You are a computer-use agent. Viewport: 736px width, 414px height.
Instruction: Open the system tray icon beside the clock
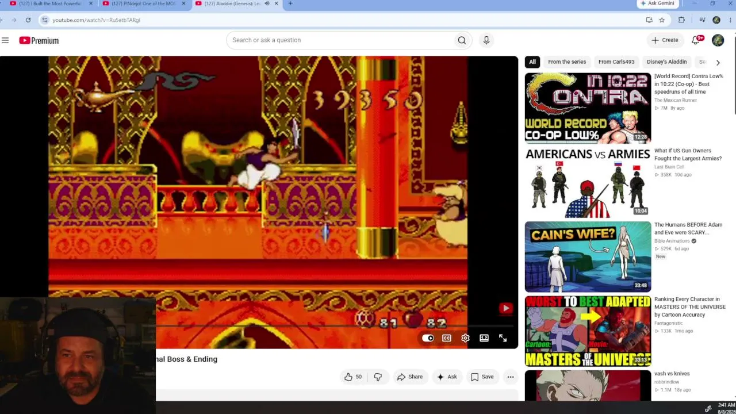708,408
